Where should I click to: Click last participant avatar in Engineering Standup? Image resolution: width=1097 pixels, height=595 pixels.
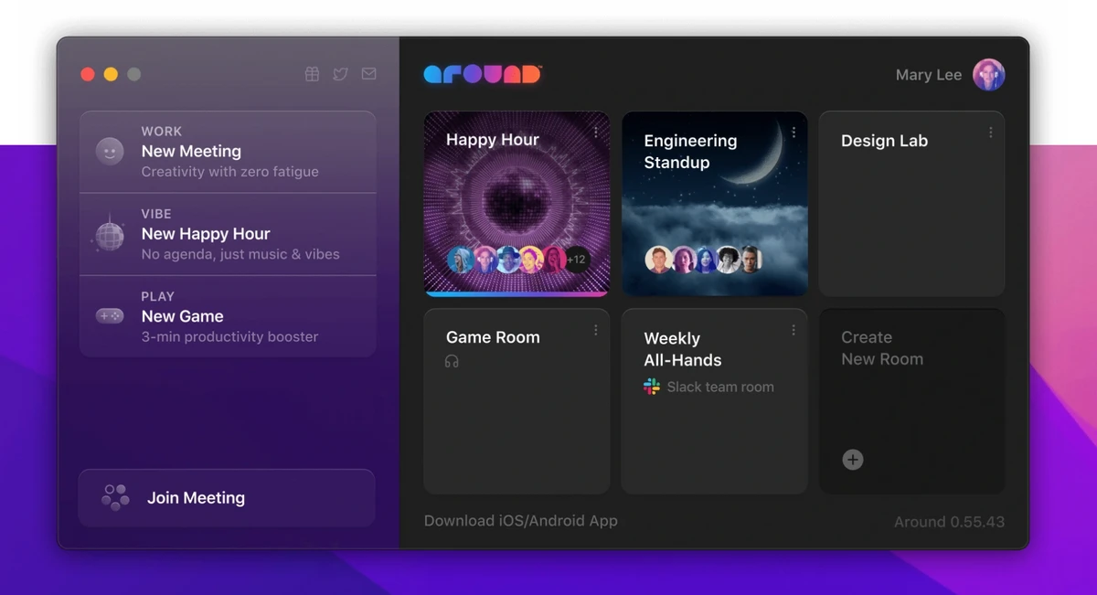[x=751, y=260]
